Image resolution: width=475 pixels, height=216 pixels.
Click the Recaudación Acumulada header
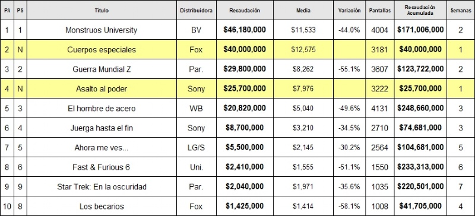pyautogui.click(x=420, y=10)
